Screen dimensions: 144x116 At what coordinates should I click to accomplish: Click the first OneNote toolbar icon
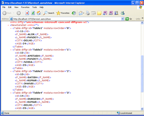tap(105, 13)
